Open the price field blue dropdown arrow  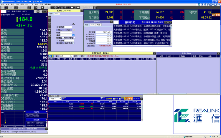coord(73,35)
